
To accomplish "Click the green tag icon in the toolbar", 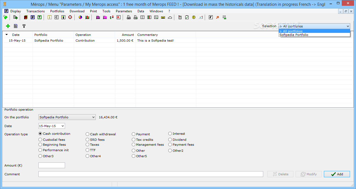I will pyautogui.click(x=5, y=17).
